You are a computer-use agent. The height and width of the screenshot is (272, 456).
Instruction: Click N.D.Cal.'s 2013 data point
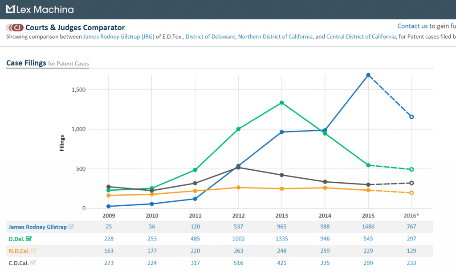[x=281, y=189]
